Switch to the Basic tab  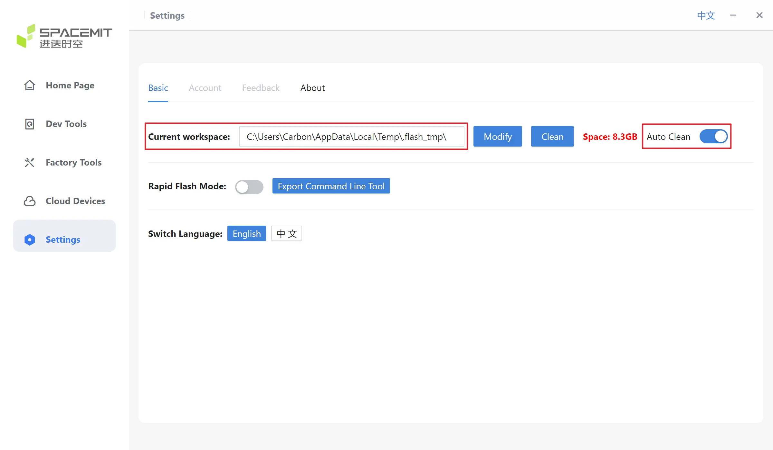tap(158, 88)
